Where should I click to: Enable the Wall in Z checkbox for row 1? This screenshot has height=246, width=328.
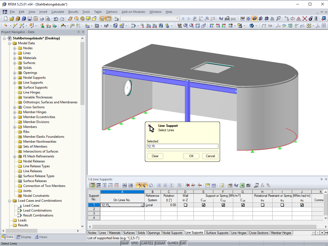click(x=185, y=205)
